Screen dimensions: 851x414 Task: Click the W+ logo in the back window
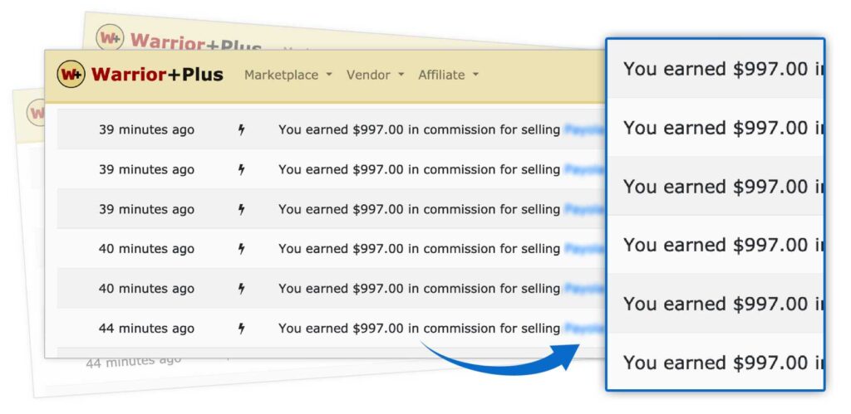coord(110,38)
